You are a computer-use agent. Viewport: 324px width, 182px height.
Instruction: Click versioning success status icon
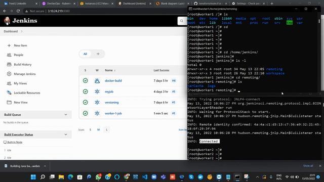click(x=86, y=102)
